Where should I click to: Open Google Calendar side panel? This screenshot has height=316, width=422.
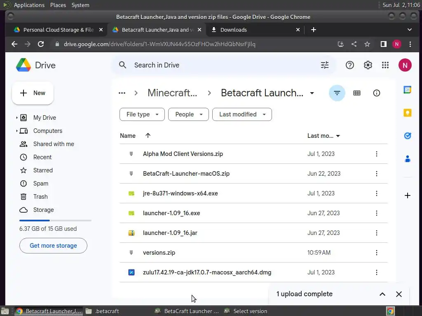click(x=407, y=90)
